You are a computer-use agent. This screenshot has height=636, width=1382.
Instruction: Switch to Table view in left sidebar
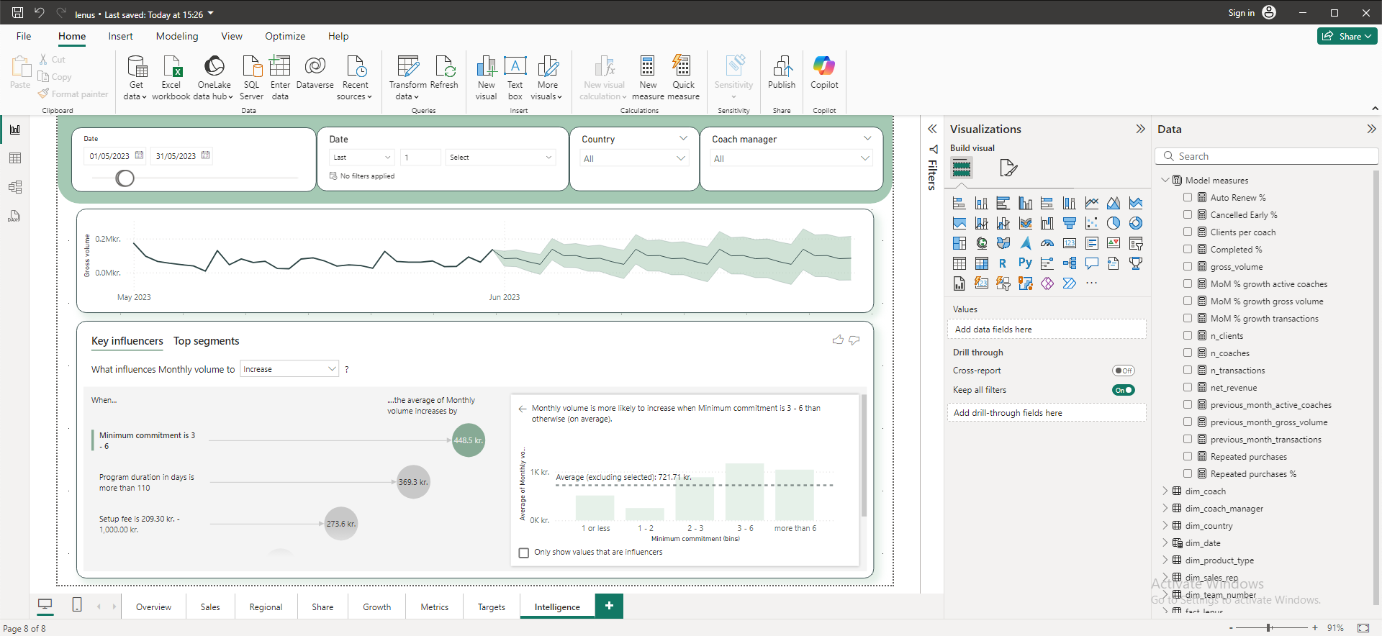15,158
